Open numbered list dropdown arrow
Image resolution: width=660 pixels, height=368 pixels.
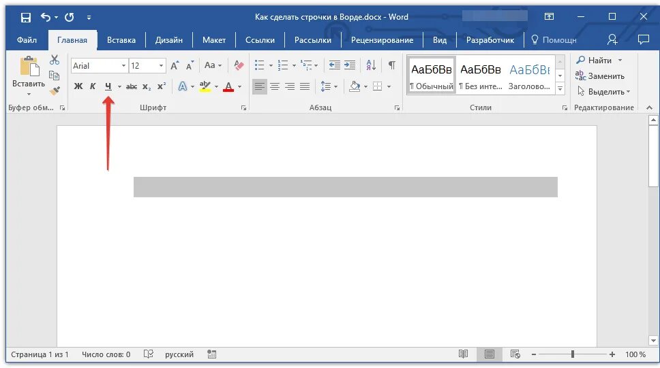[294, 65]
